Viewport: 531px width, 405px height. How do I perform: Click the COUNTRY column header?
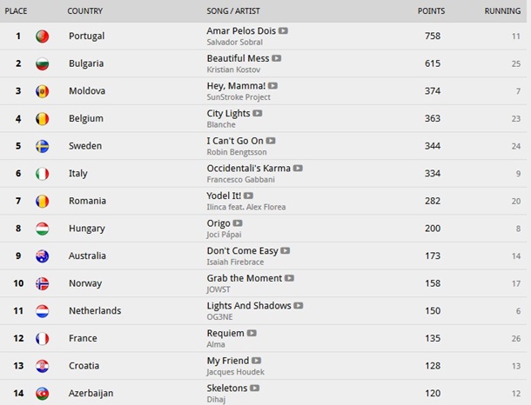[x=84, y=11]
